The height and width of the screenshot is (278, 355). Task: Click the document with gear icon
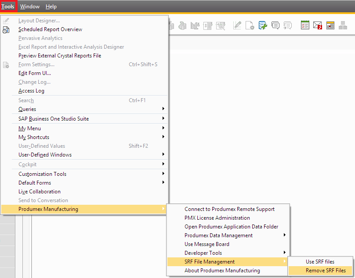point(250,25)
